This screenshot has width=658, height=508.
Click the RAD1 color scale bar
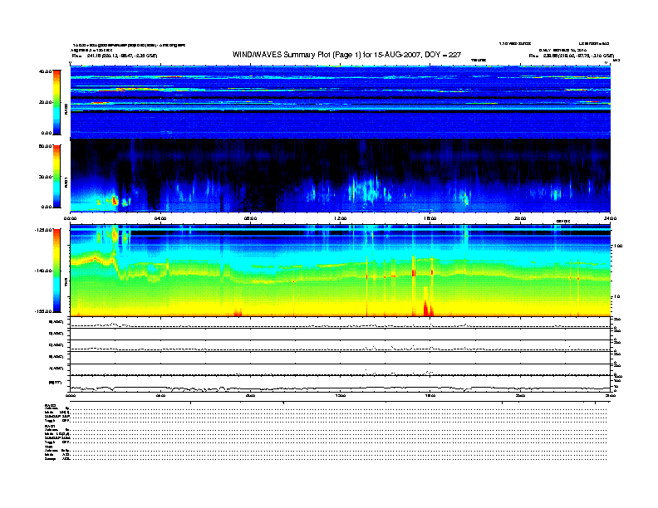coord(56,177)
